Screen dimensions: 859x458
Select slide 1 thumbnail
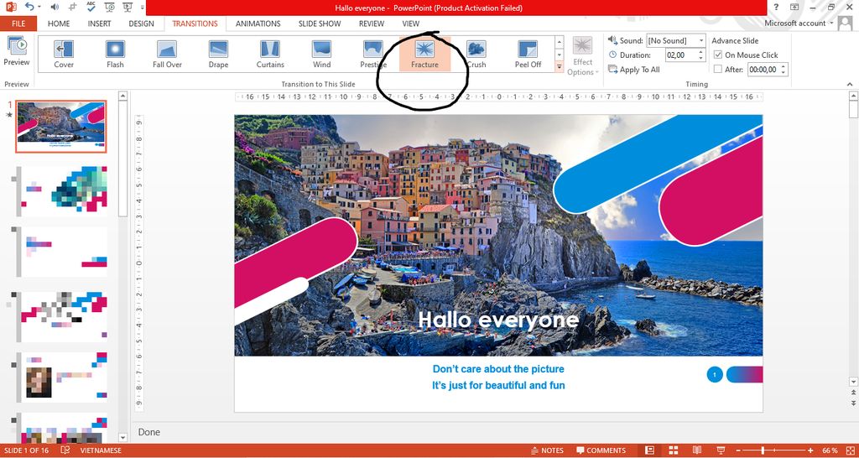pyautogui.click(x=60, y=127)
